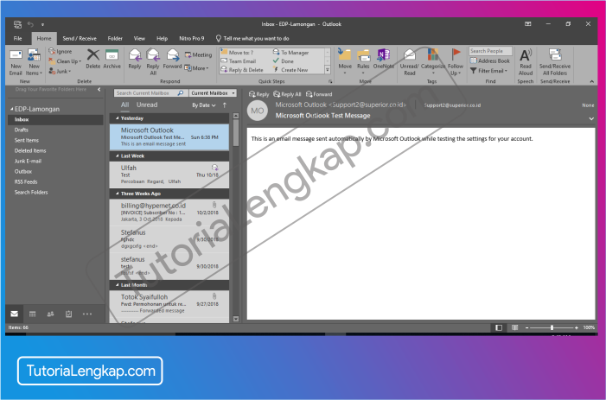Minimize the folder pane
This screenshot has width=606, height=400.
[99, 90]
